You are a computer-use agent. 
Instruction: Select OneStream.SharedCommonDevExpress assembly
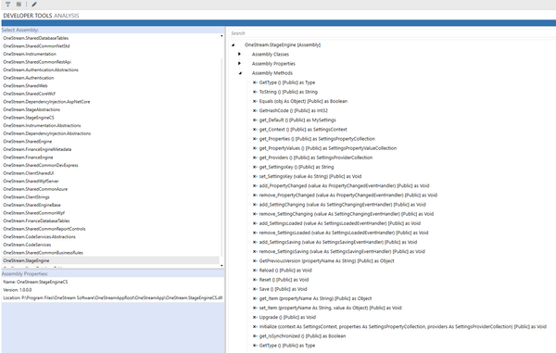point(41,165)
